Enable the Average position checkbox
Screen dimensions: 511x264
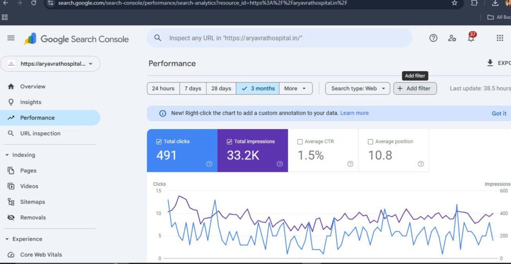(x=370, y=142)
